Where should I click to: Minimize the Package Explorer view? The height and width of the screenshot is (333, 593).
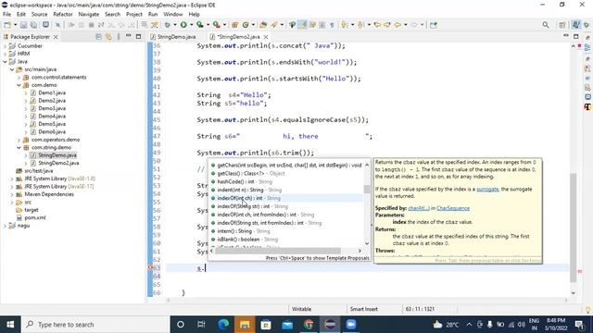click(128, 36)
